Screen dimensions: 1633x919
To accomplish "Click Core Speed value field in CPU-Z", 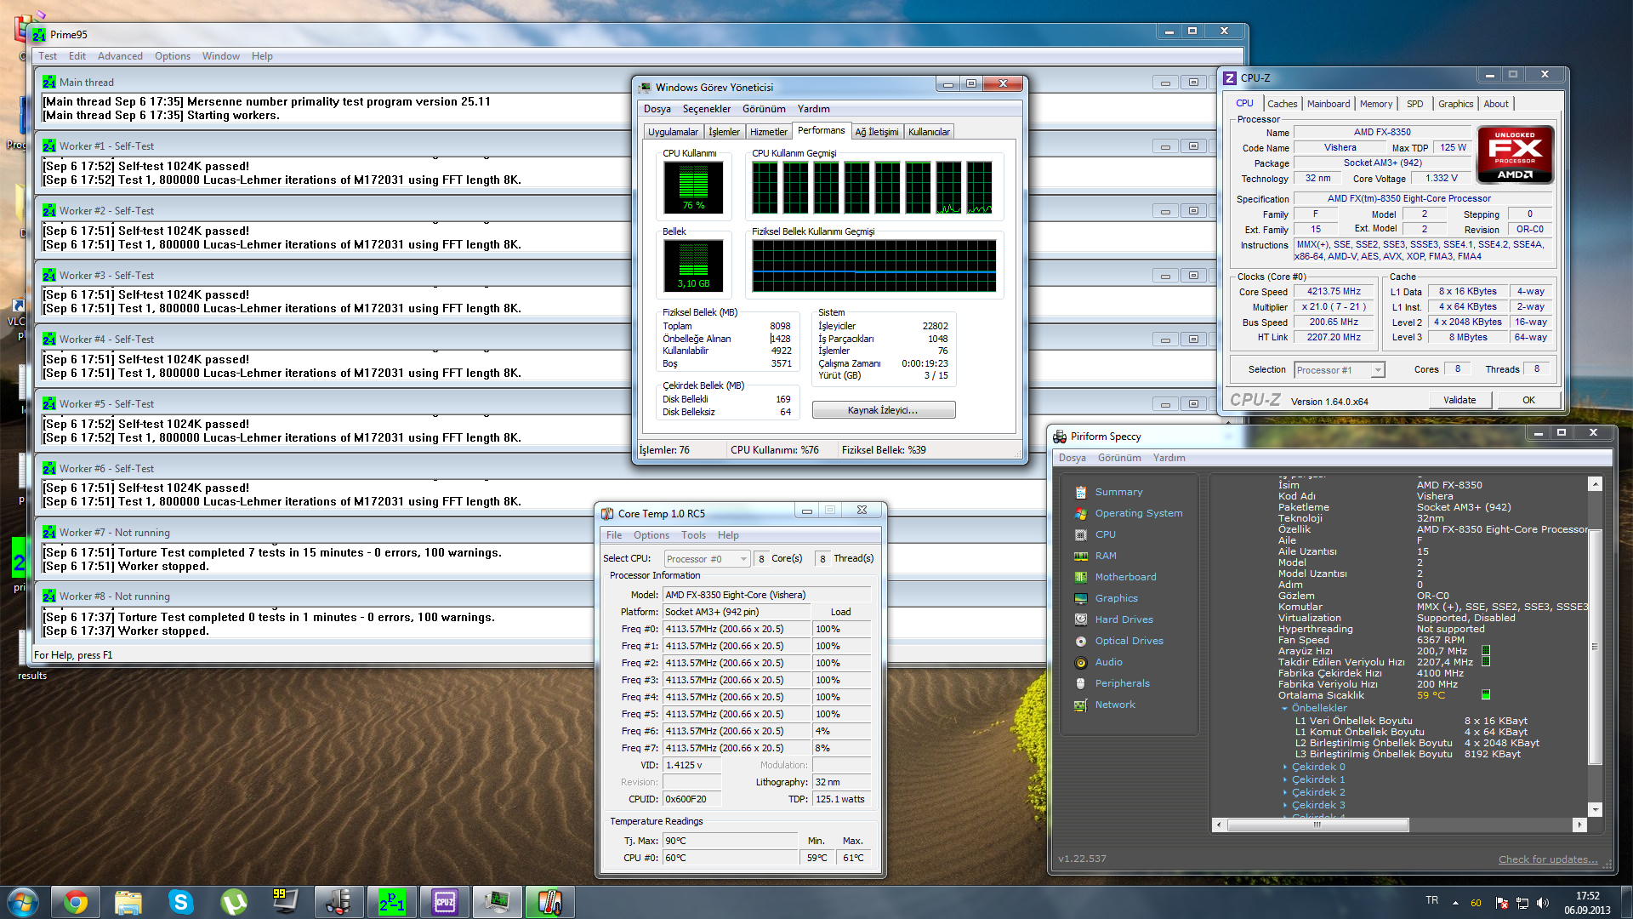I will pyautogui.click(x=1334, y=292).
